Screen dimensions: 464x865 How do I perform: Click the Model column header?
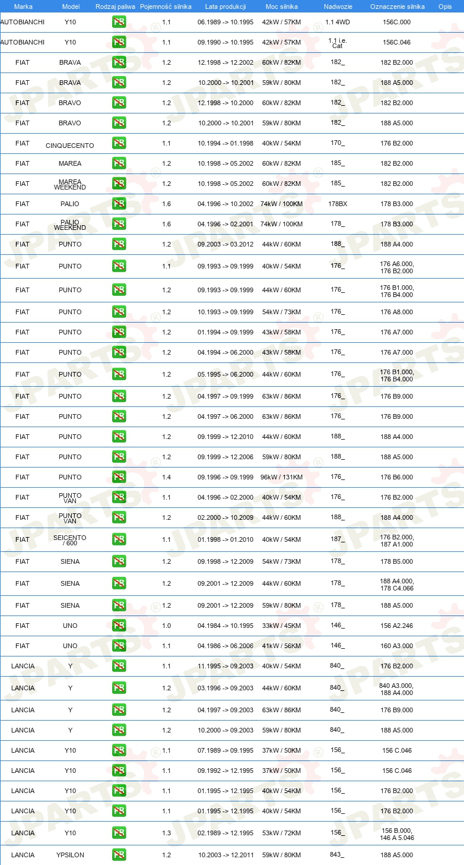(x=71, y=7)
